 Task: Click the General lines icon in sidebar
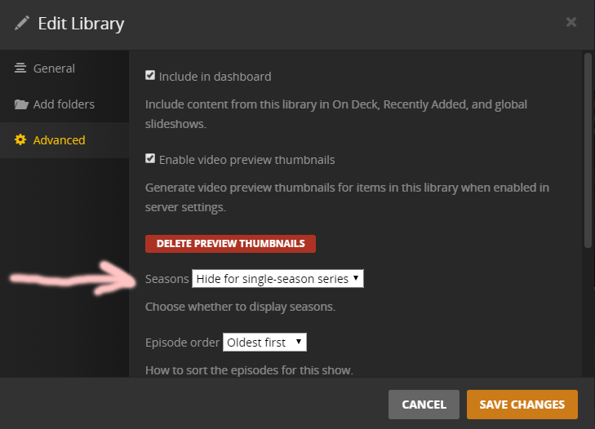click(20, 69)
